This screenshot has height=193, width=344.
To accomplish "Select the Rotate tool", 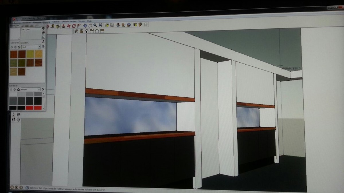I will [74, 26].
